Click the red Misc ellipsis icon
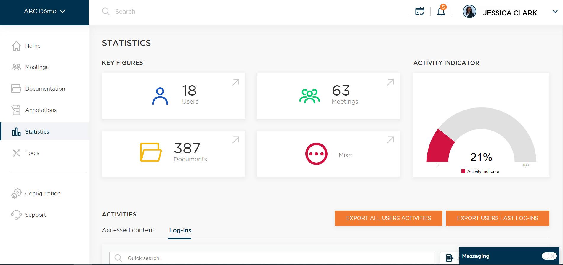This screenshot has height=265, width=563. tap(316, 154)
